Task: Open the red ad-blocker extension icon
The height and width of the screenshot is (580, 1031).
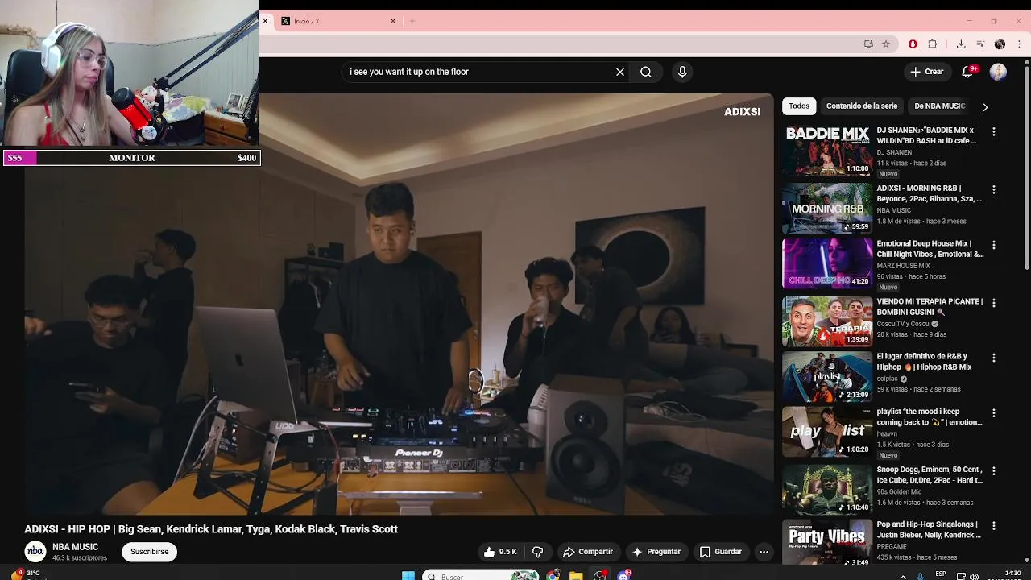Action: click(x=913, y=44)
